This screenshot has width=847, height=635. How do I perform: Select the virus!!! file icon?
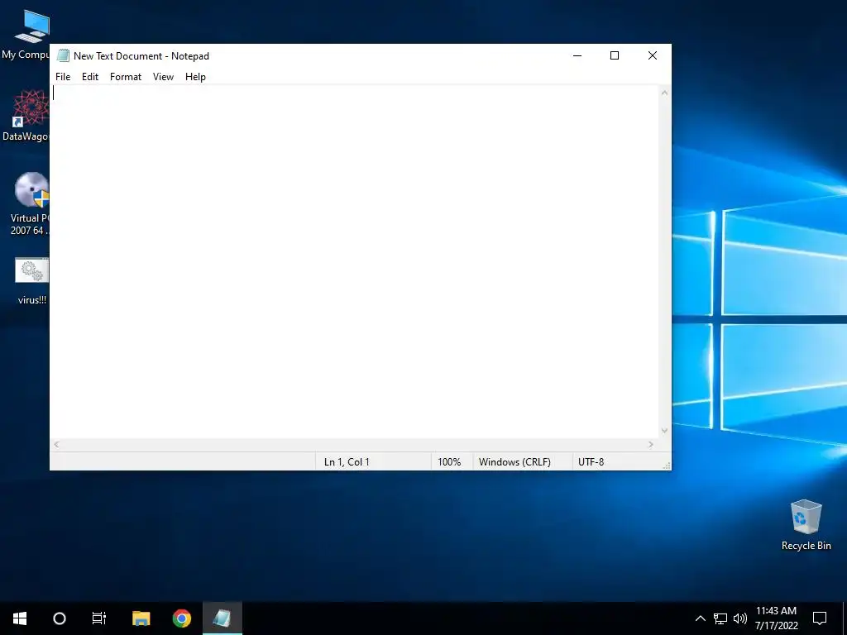(31, 281)
